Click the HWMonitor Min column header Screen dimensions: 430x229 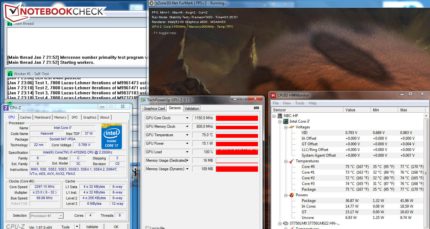384,110
